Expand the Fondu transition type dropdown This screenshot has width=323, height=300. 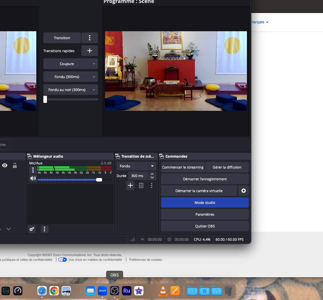[x=152, y=166]
